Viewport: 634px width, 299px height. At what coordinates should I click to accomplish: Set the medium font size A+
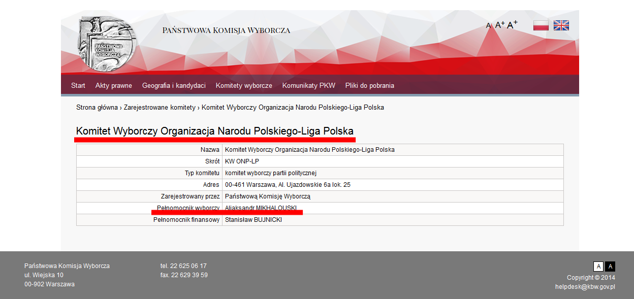click(500, 24)
